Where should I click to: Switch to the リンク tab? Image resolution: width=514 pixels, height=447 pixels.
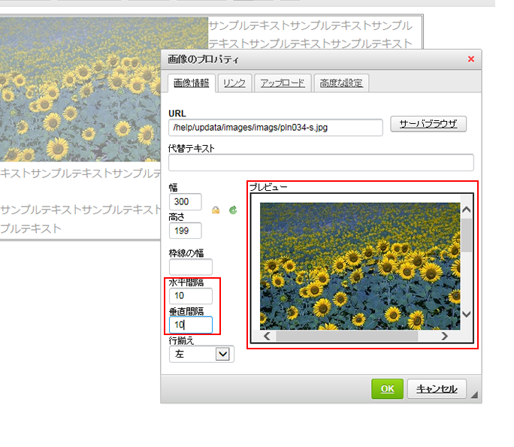234,83
